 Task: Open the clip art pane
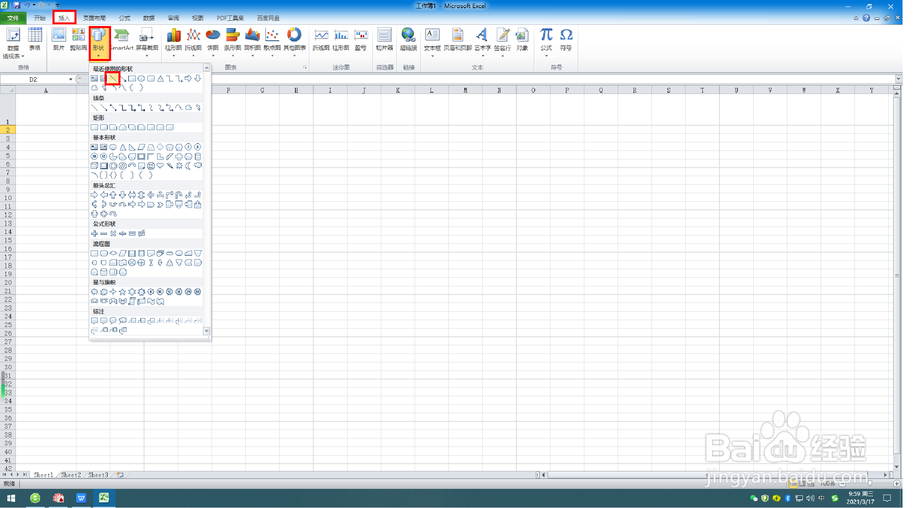pos(78,40)
